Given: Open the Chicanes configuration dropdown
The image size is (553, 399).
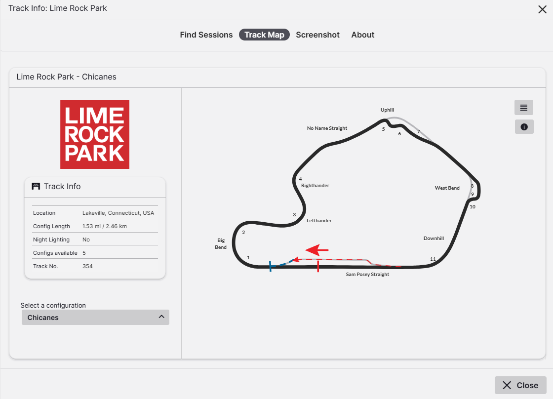Looking at the screenshot, I should tap(96, 317).
